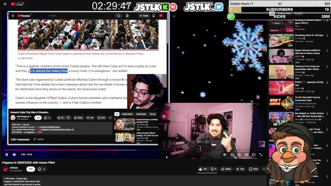
Task: Open 10 Fish That DON'T Survive thumbnail
Action: tap(281, 103)
